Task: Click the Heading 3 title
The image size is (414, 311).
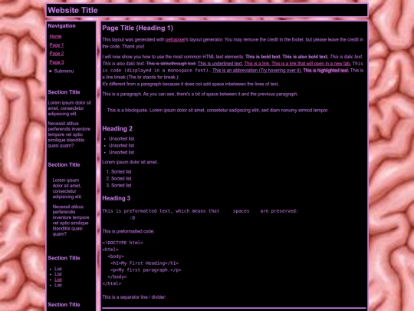Action: [x=117, y=198]
